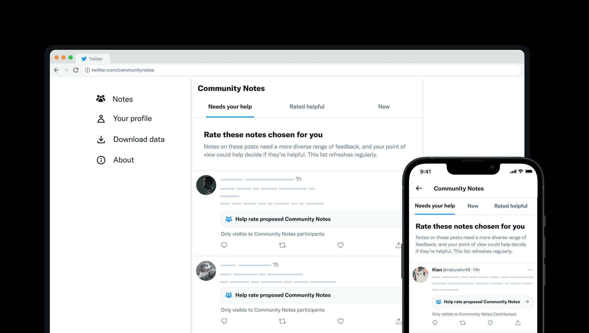Tap the back arrow on phone
Viewport: 589px width, 333px height.
[x=419, y=188]
